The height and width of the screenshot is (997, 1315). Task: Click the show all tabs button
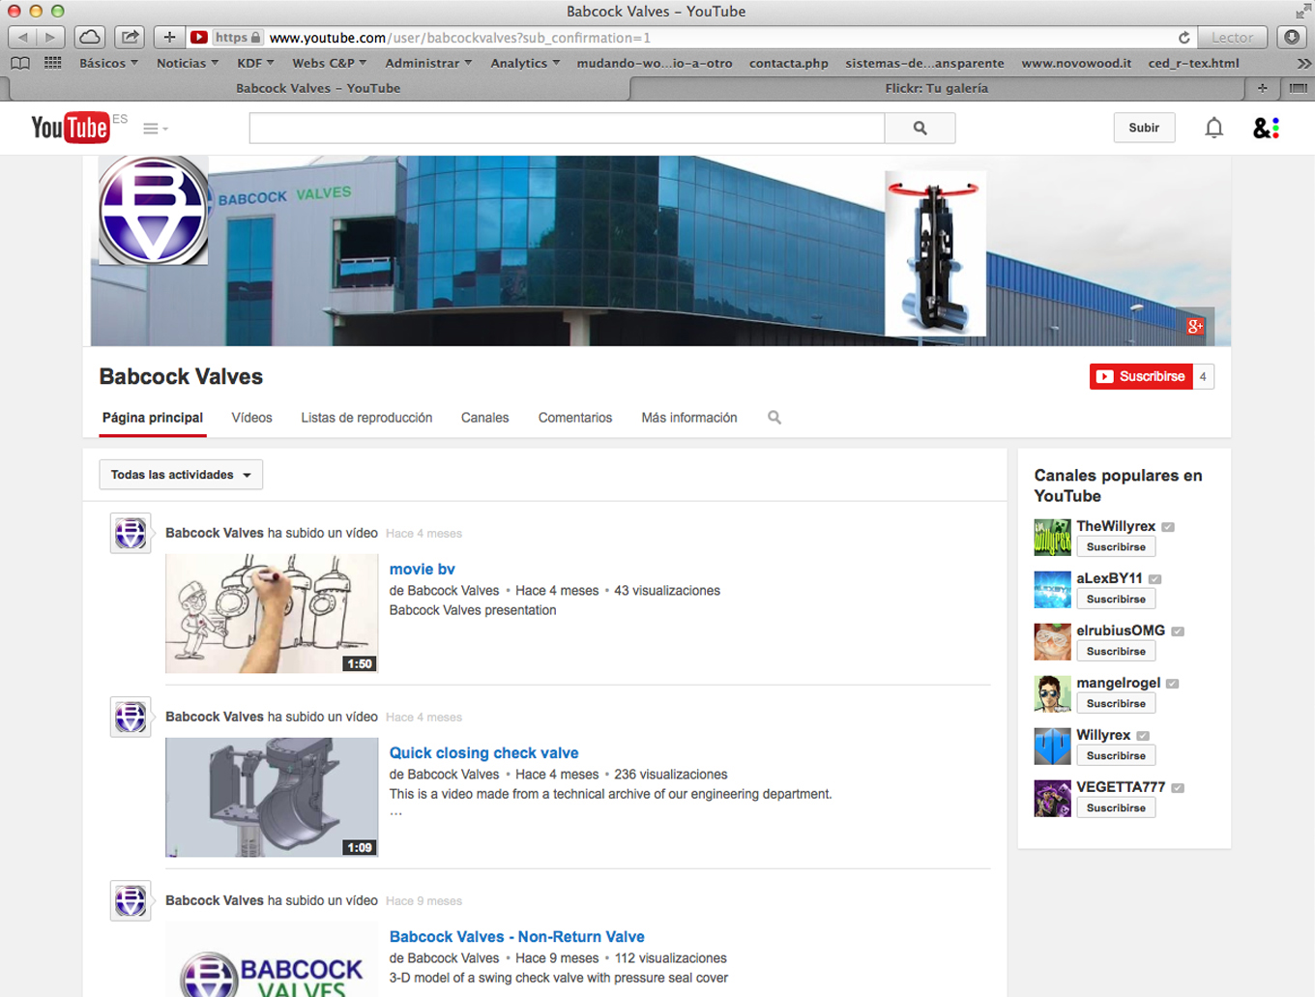click(x=1298, y=88)
